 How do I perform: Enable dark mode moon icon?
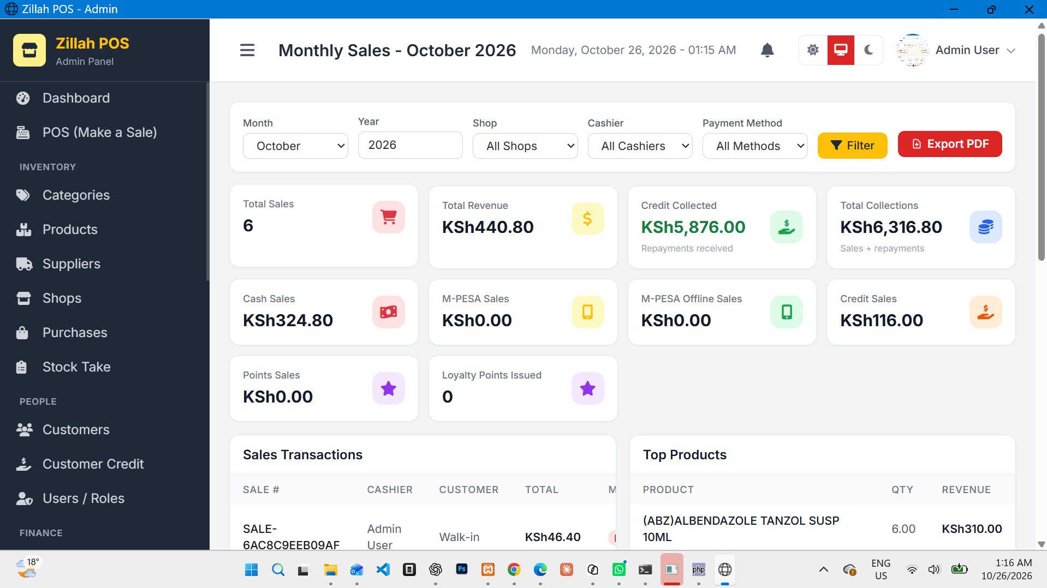tap(868, 50)
